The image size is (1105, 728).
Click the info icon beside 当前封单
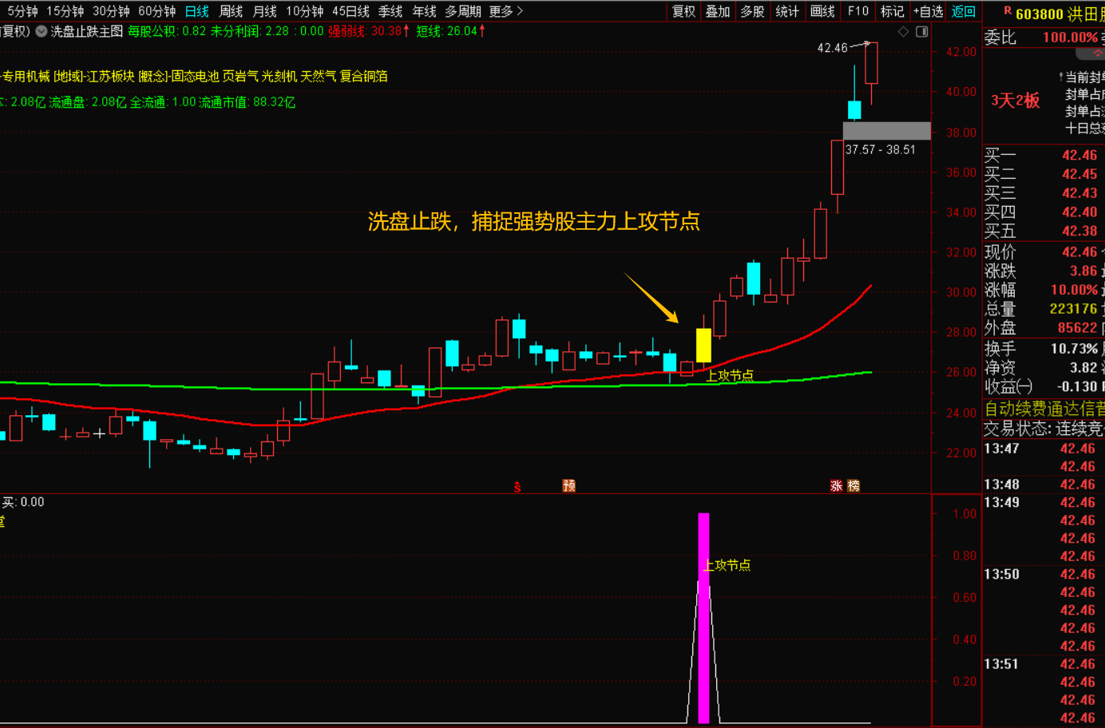[1061, 77]
